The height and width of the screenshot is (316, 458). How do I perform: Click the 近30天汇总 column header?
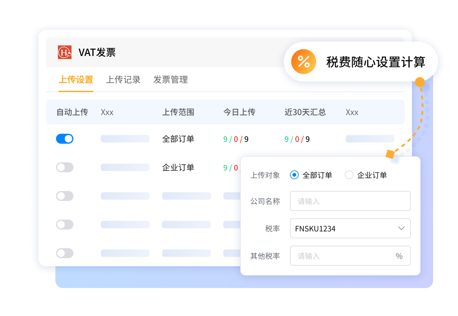click(305, 112)
